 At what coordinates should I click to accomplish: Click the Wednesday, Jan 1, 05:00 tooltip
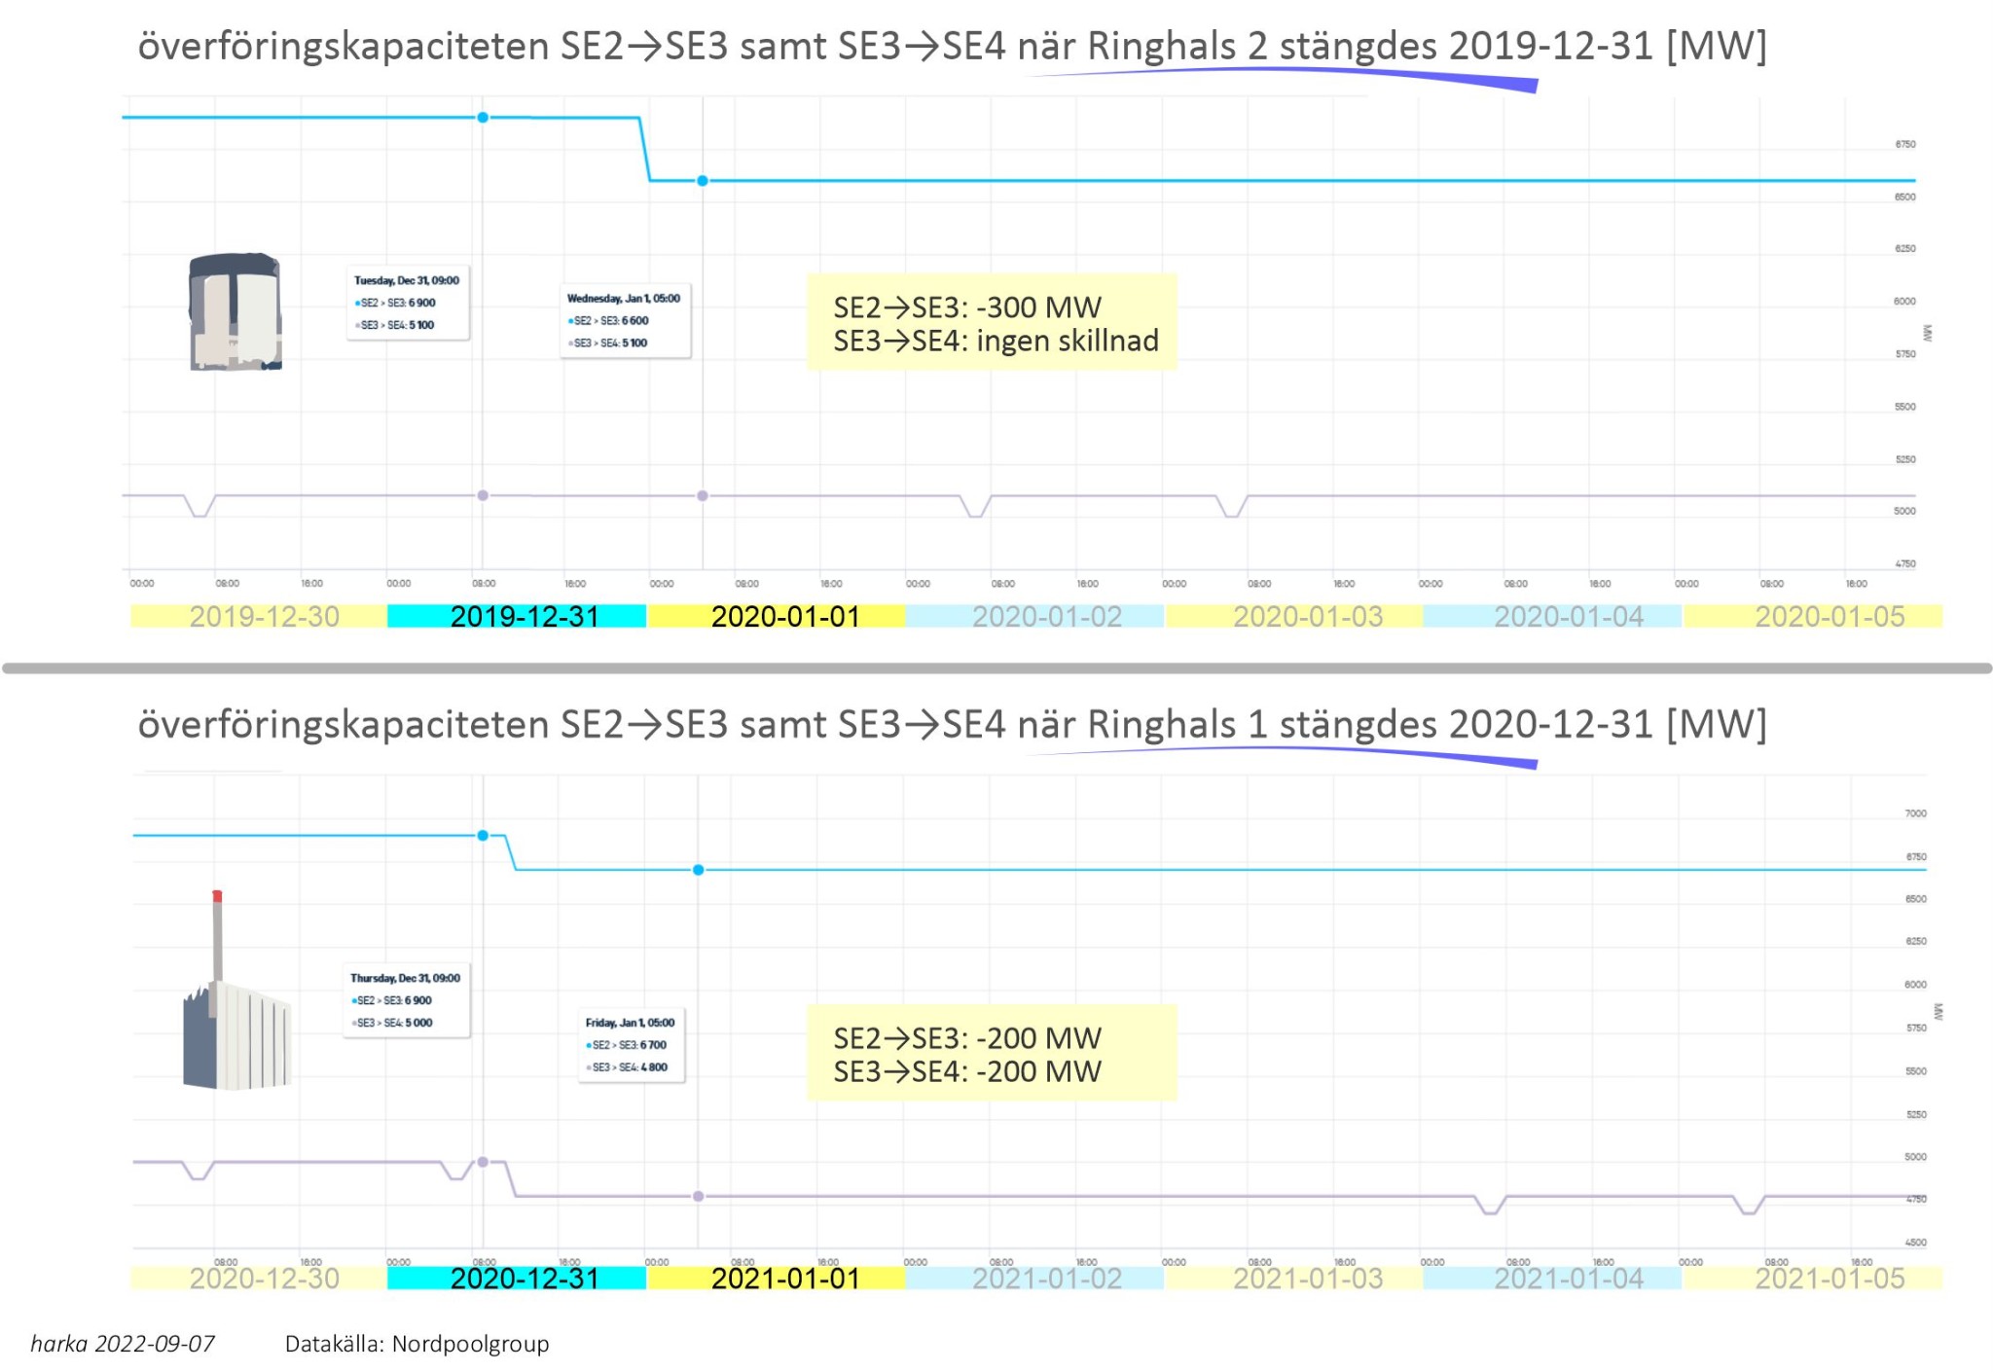click(x=625, y=321)
